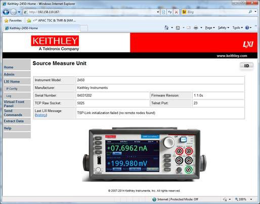This screenshot has height=204, width=260.
Task: Click the zoom magnifier icon in status bar
Action: point(237,199)
